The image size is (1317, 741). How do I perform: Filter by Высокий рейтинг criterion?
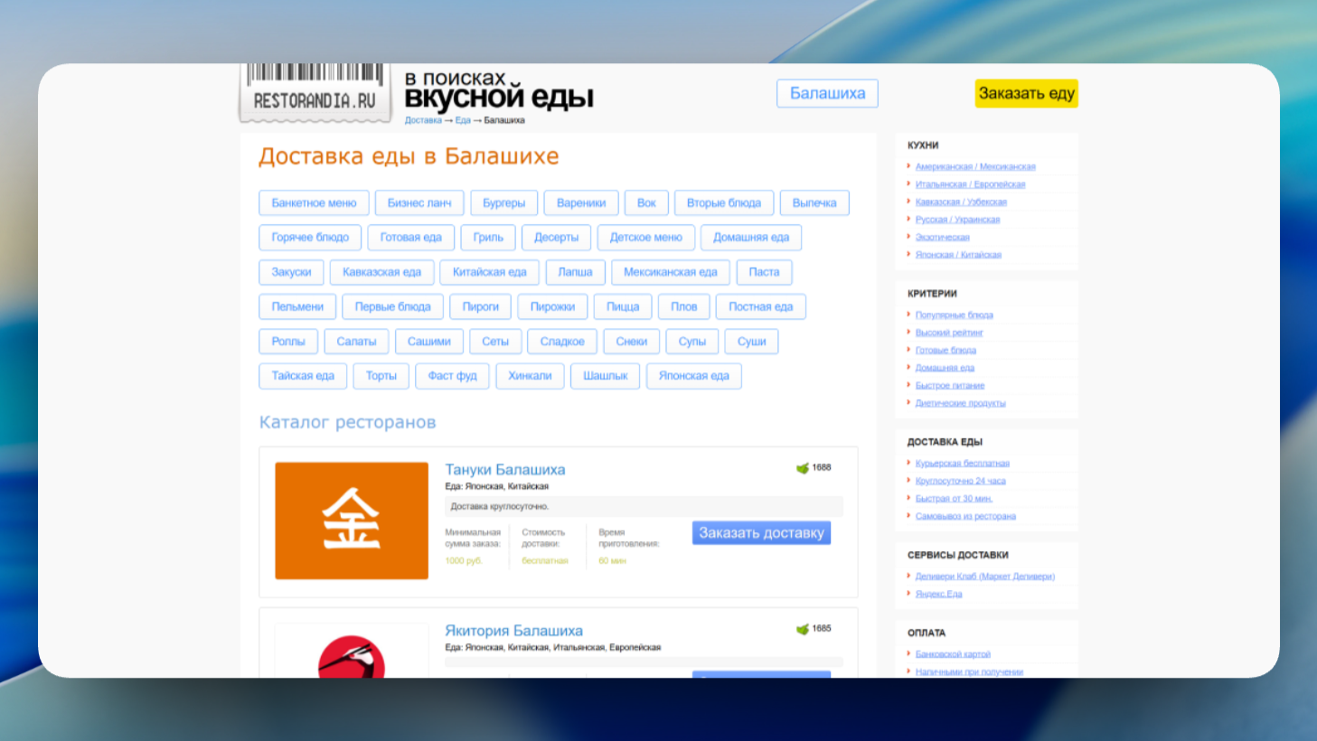(949, 333)
